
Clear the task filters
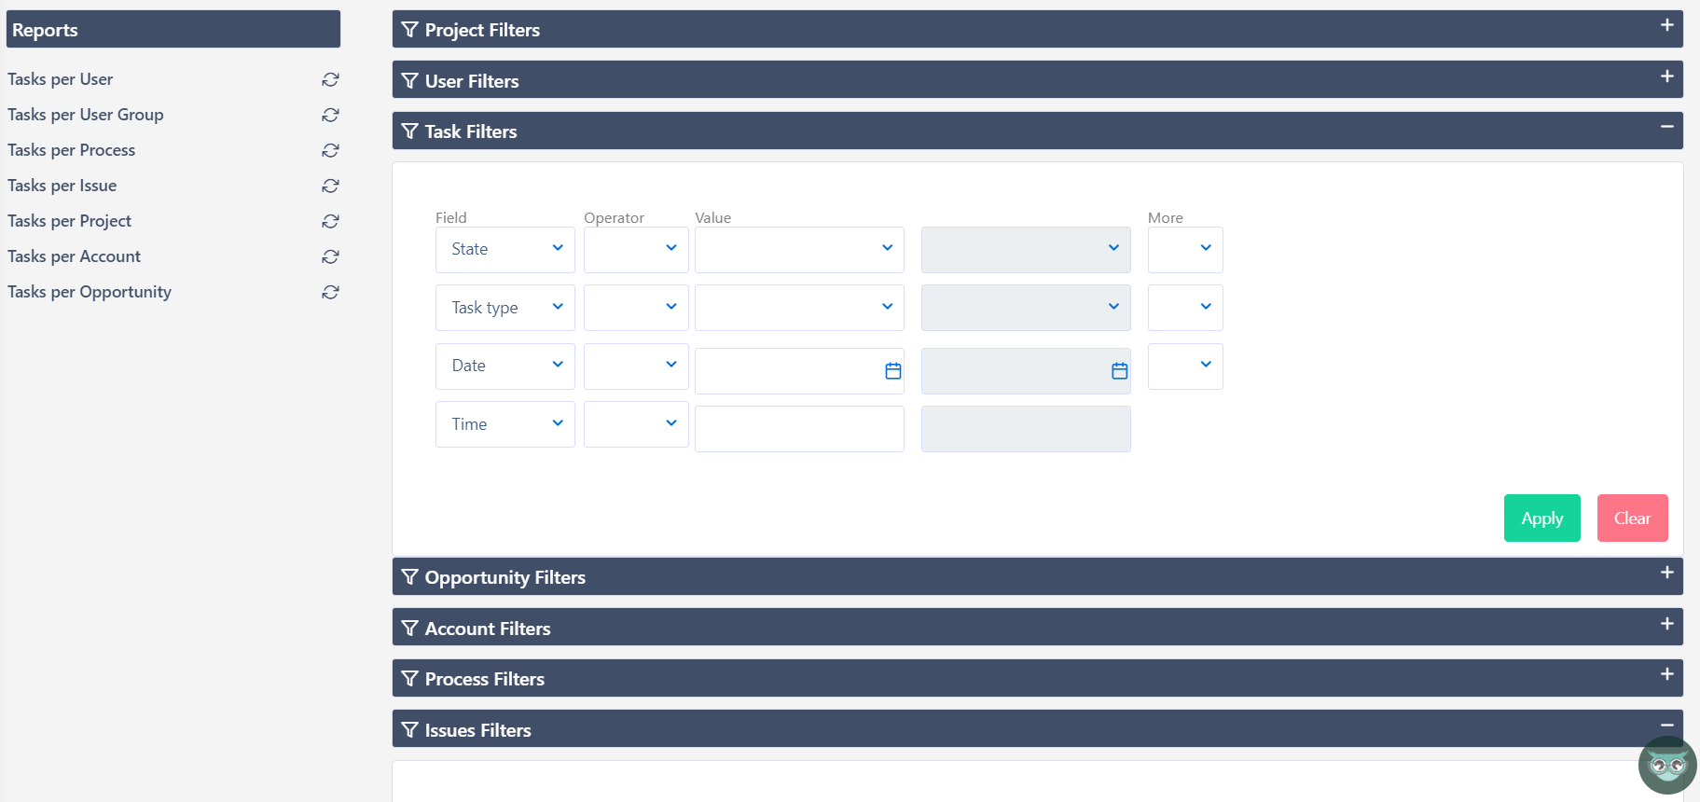(x=1632, y=519)
